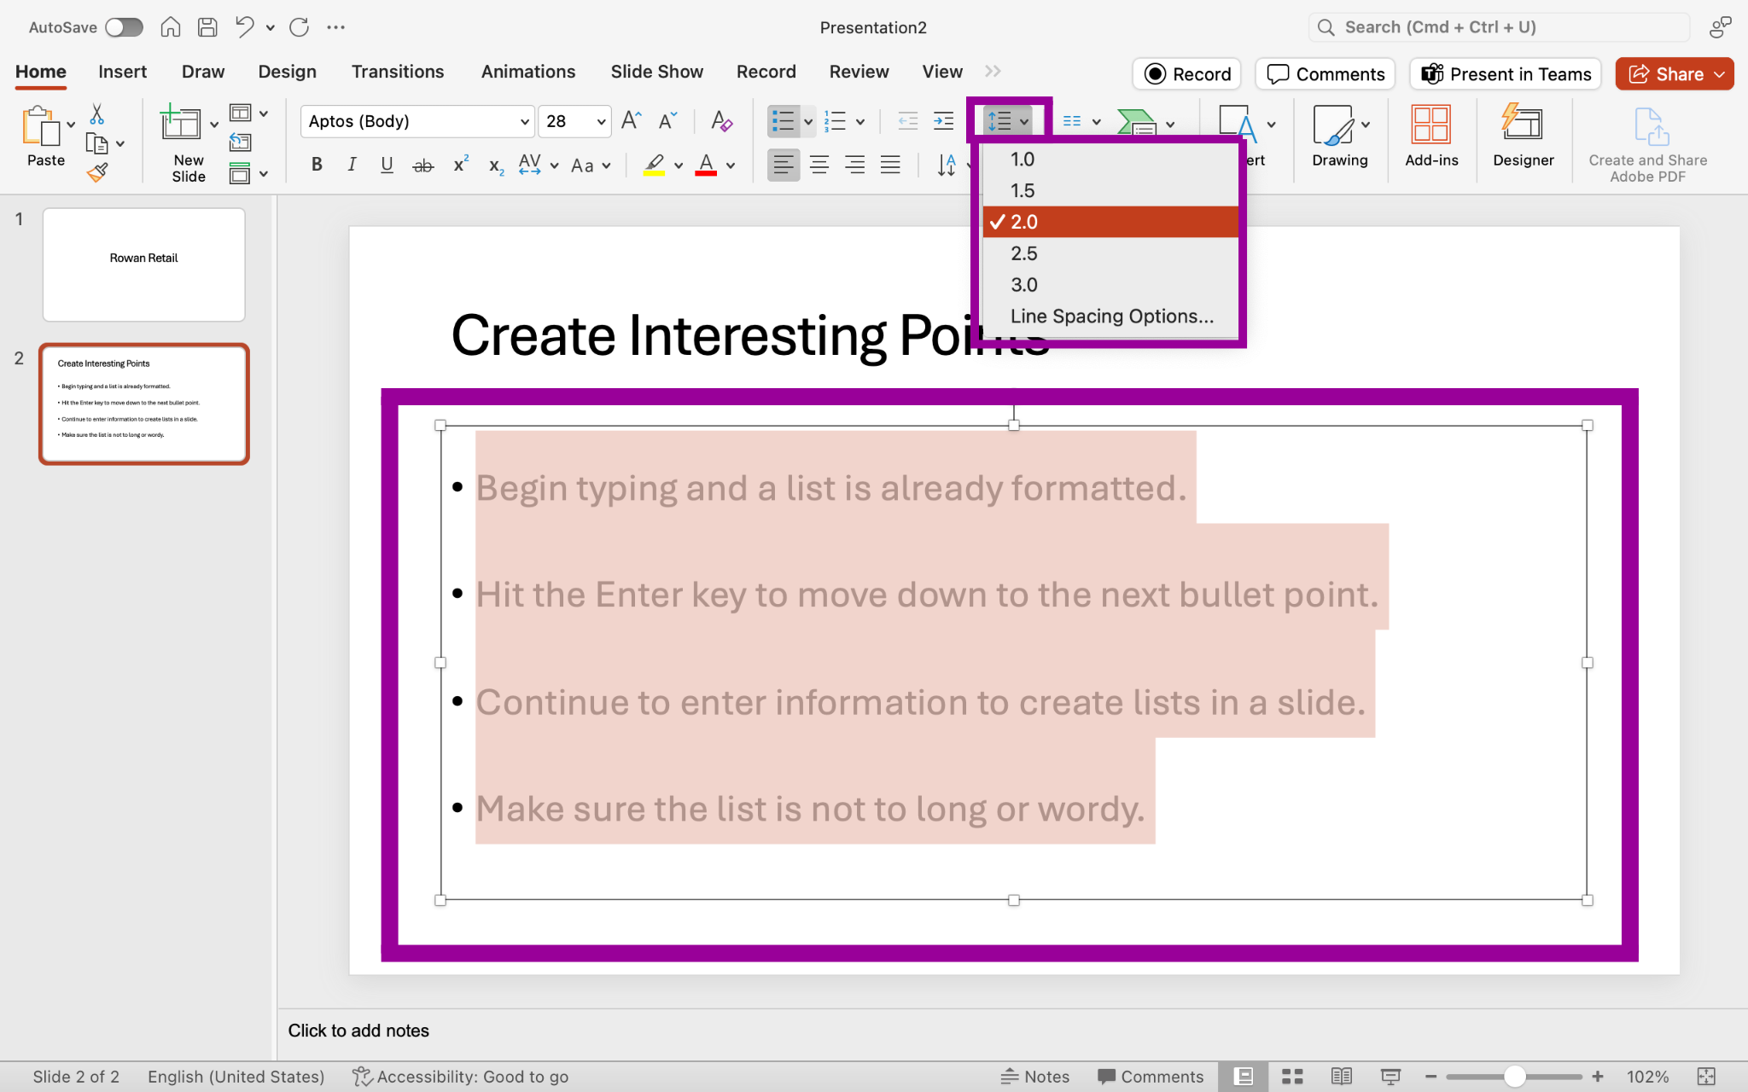This screenshot has height=1092, width=1748.
Task: Click the Reset slide icon
Action: tap(241, 142)
